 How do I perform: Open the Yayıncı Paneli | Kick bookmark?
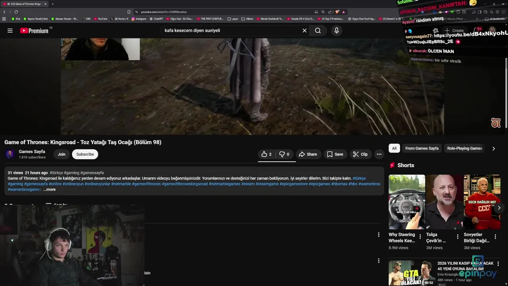(36, 19)
